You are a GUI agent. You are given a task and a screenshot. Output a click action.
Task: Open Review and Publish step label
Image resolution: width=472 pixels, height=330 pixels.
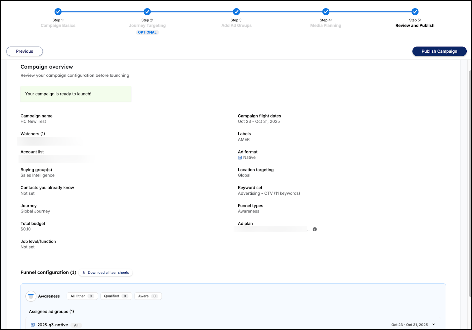point(415,26)
